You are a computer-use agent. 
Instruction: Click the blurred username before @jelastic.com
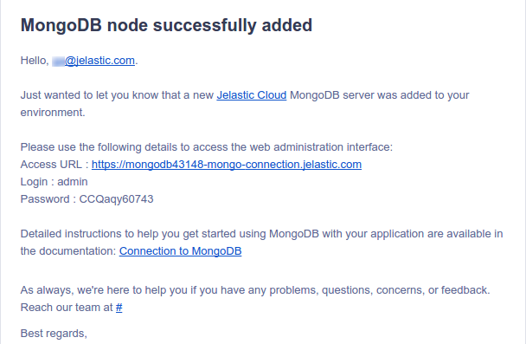click(58, 62)
